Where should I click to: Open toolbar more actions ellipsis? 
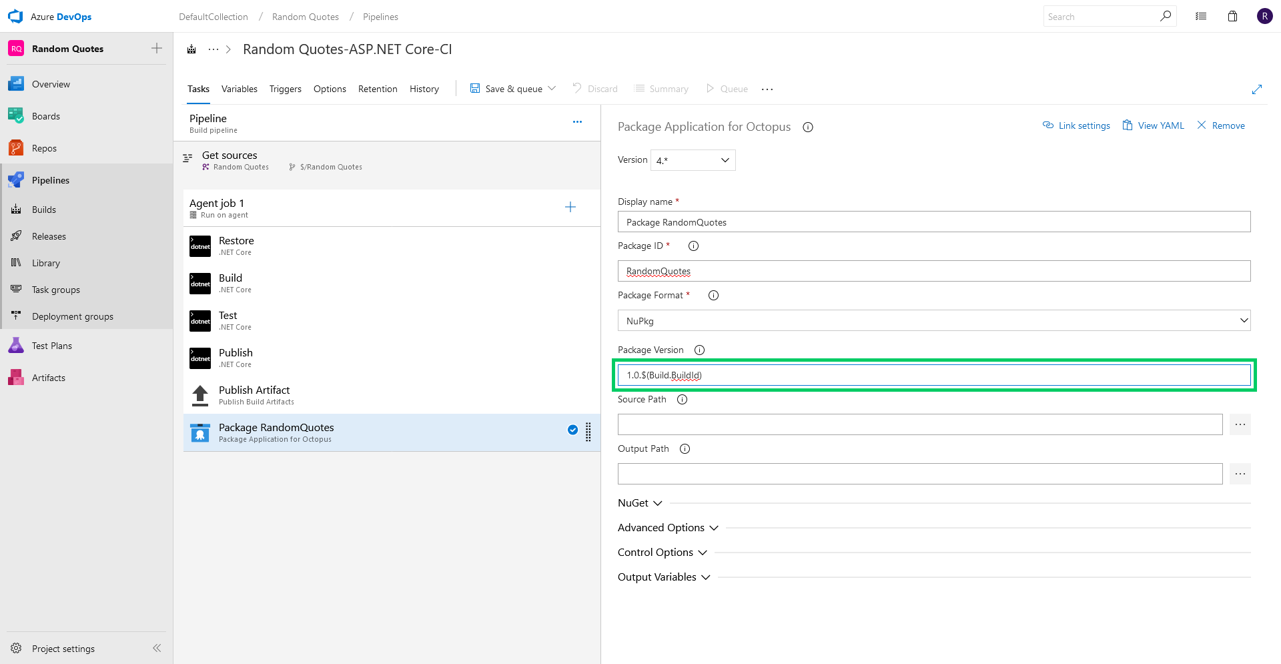[x=767, y=89]
